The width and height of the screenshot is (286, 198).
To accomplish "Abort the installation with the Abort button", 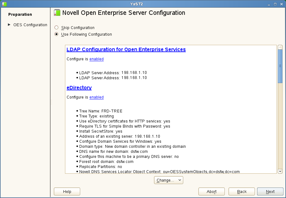I will coord(211,192).
